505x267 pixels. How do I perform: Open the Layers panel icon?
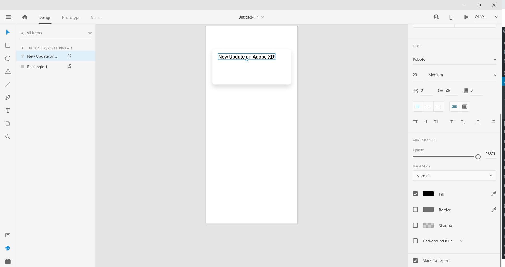point(8,248)
